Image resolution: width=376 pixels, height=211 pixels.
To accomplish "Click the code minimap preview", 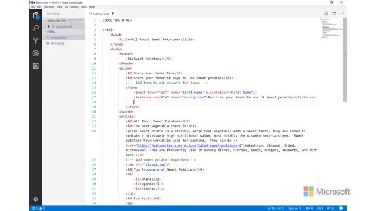I will click(331, 28).
